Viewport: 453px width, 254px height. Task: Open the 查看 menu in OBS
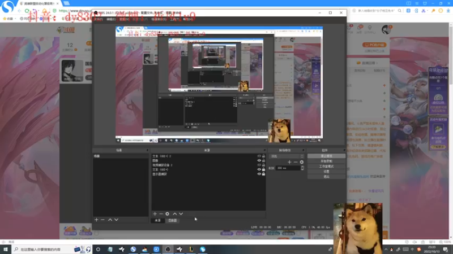click(124, 19)
